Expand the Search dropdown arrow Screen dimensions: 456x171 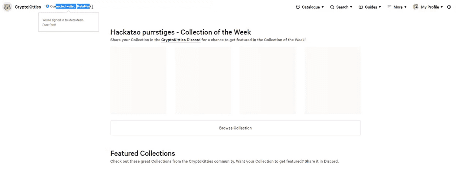coord(351,7)
